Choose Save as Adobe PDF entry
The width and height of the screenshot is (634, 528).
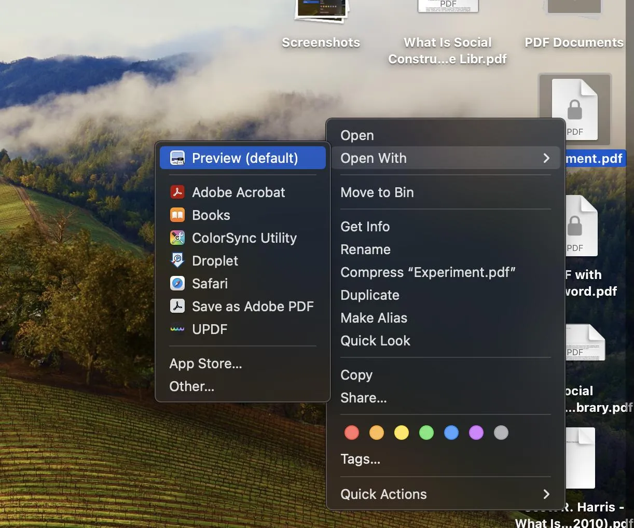coord(243,307)
